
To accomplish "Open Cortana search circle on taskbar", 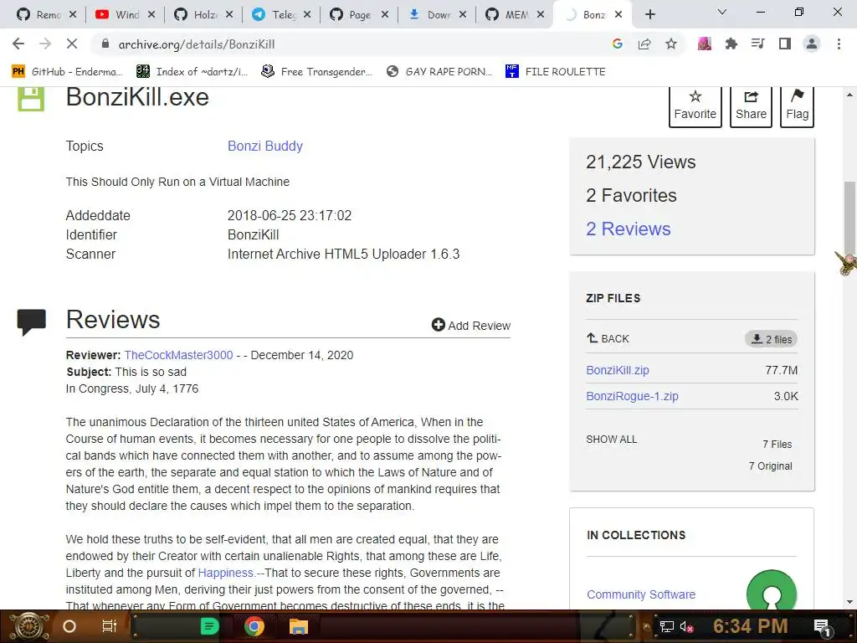I will point(69,626).
